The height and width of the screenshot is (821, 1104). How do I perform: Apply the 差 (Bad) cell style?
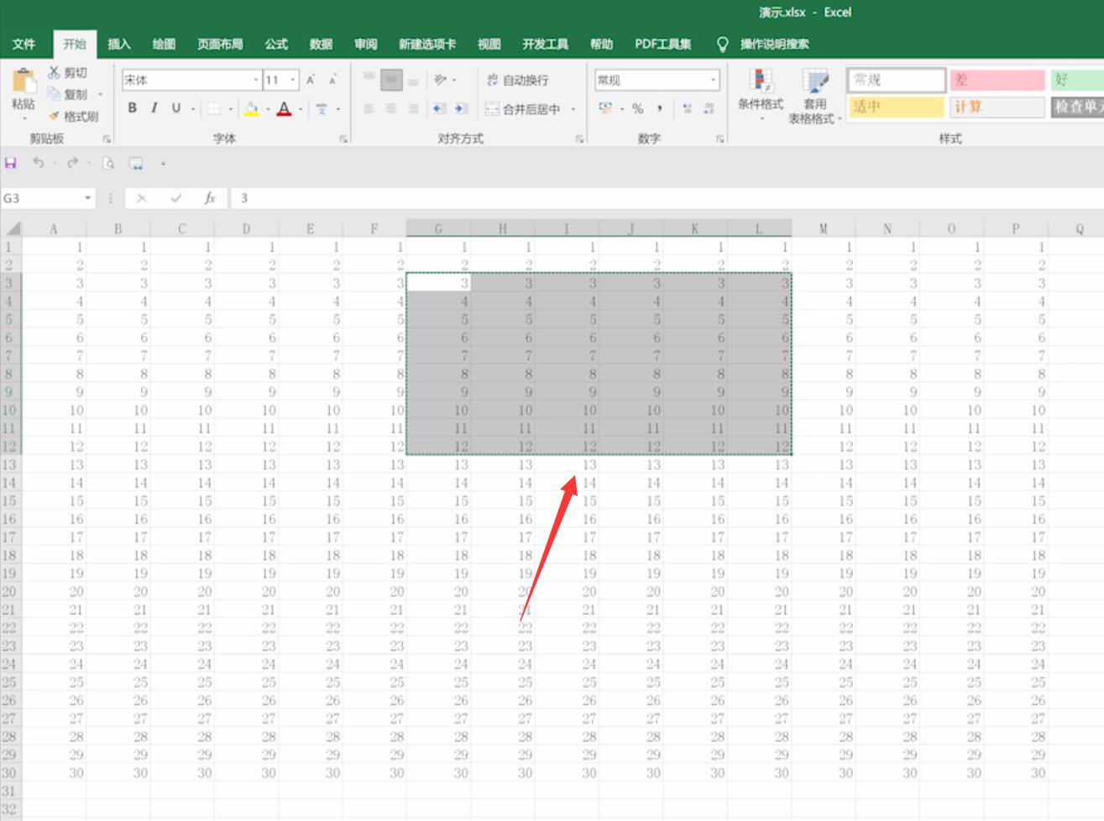[997, 80]
